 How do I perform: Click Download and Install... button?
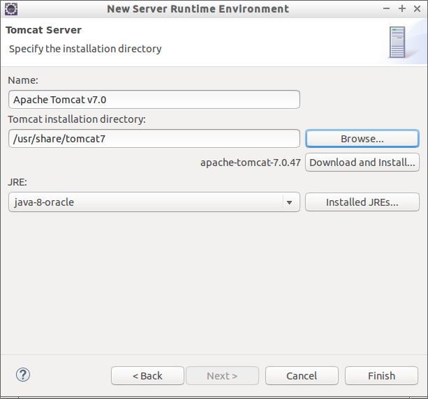[x=362, y=163]
